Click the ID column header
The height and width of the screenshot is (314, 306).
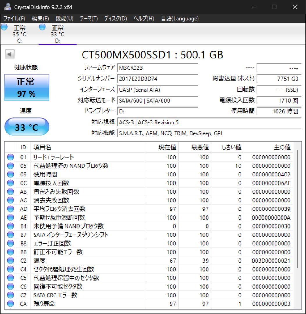tap(23, 147)
